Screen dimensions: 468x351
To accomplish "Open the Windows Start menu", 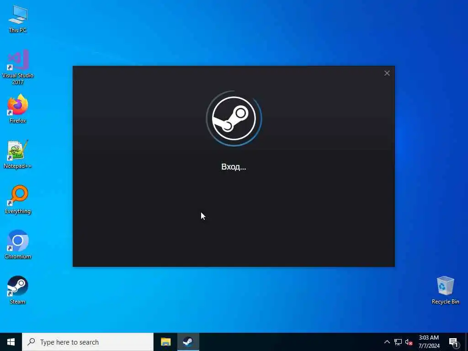I will point(11,342).
